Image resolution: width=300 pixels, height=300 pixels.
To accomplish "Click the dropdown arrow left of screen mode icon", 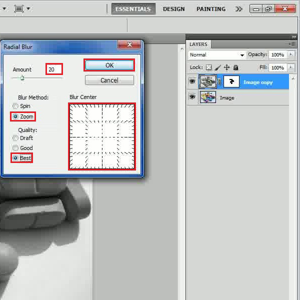I will tap(4, 8).
